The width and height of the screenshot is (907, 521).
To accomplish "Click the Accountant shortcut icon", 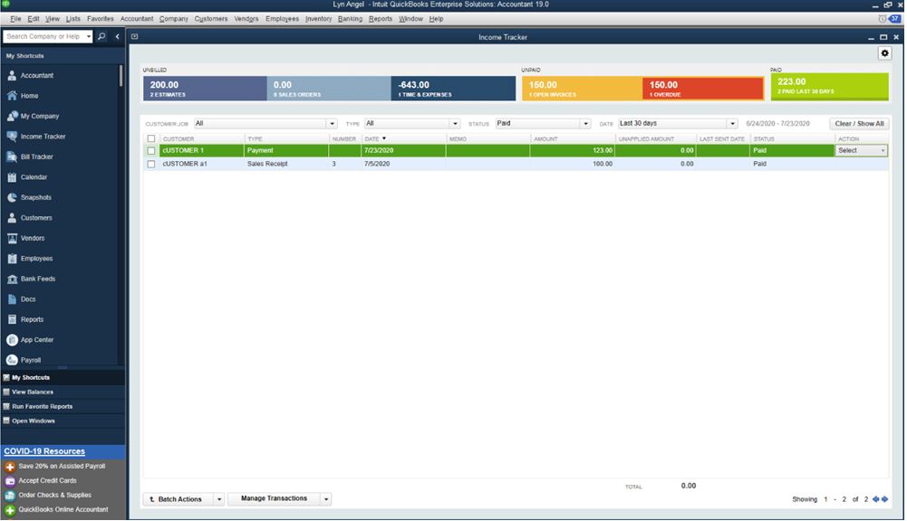I will point(12,76).
